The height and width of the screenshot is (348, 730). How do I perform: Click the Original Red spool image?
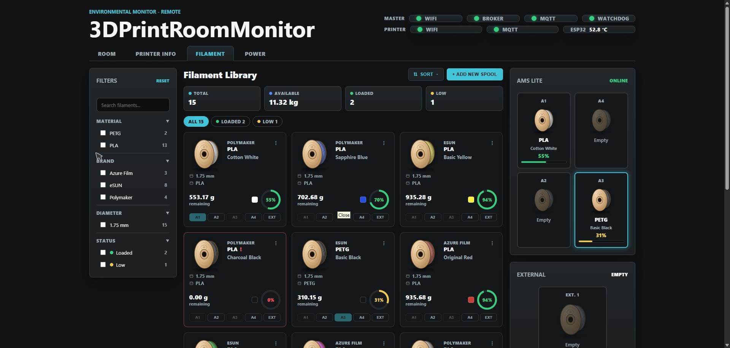[x=422, y=254]
